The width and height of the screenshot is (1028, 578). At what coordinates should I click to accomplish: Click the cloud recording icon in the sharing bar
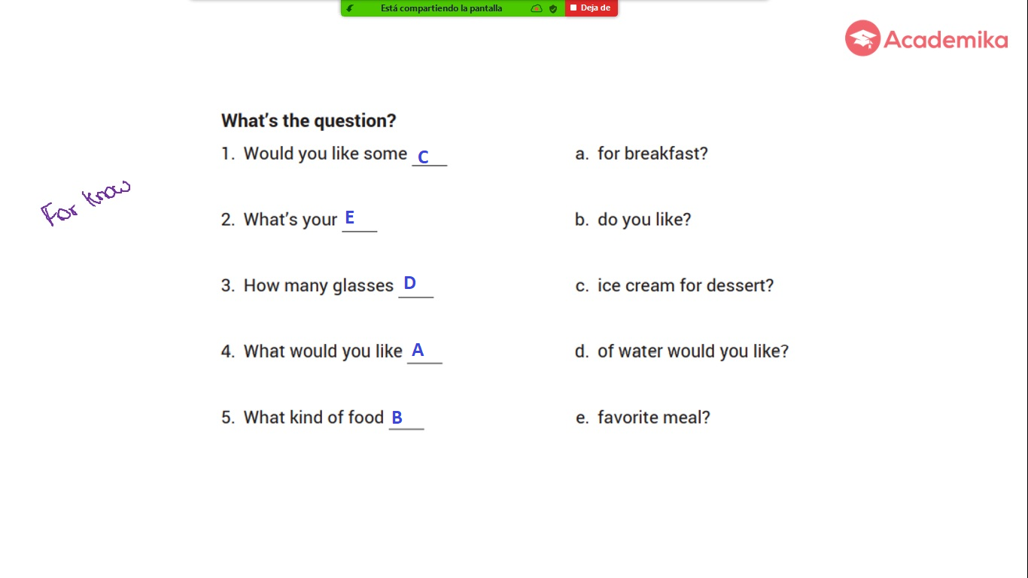537,8
